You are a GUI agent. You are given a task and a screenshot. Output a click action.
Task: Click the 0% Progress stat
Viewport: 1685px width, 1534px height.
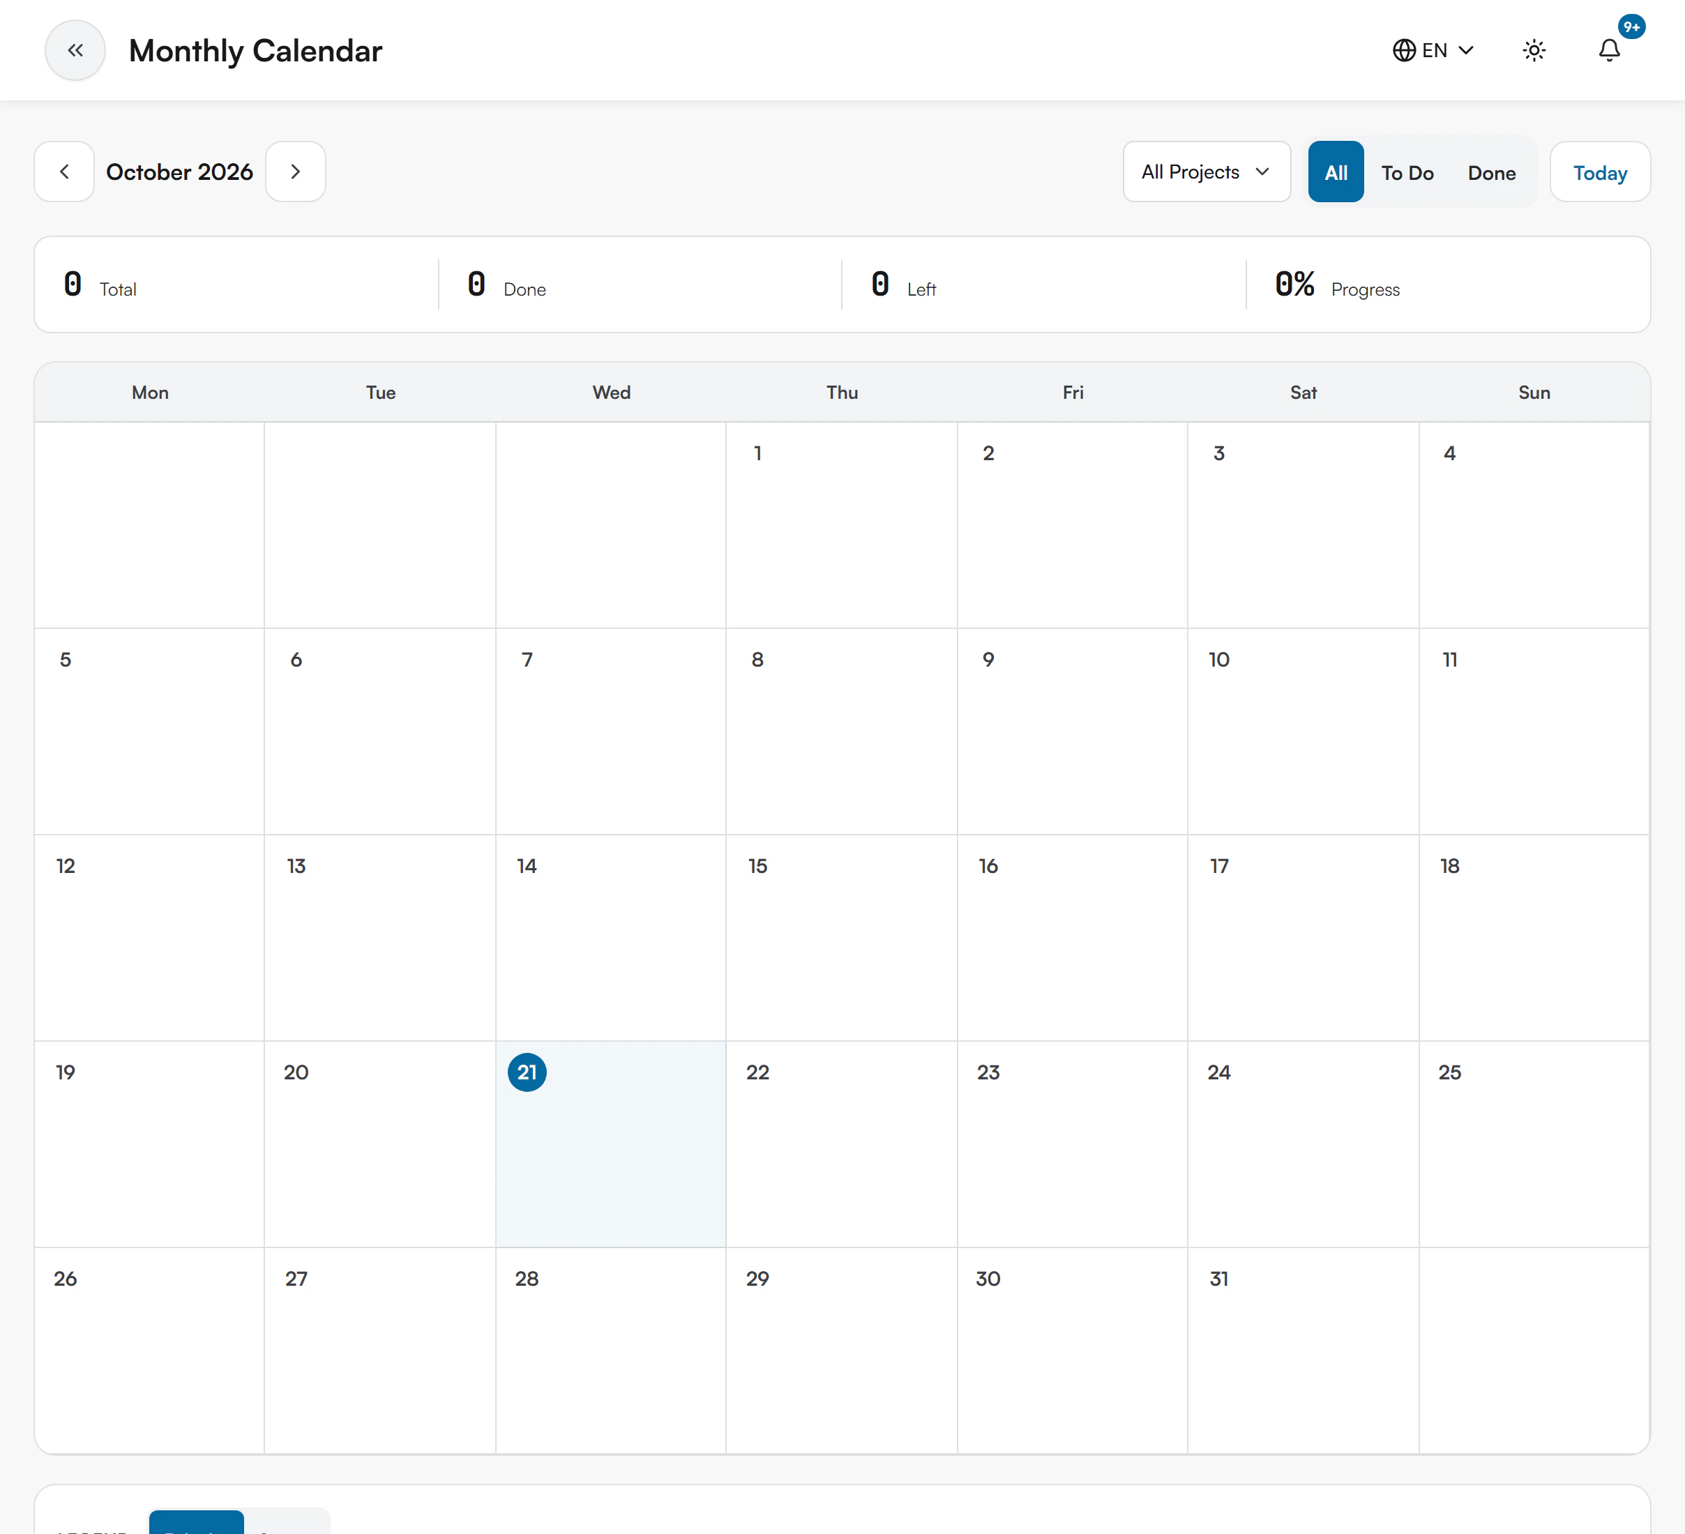[1336, 285]
